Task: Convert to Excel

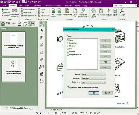Action: click(59, 12)
